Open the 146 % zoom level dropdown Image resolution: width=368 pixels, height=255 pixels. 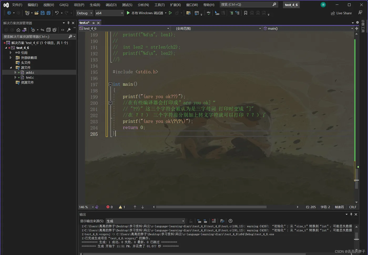pyautogui.click(x=86, y=207)
